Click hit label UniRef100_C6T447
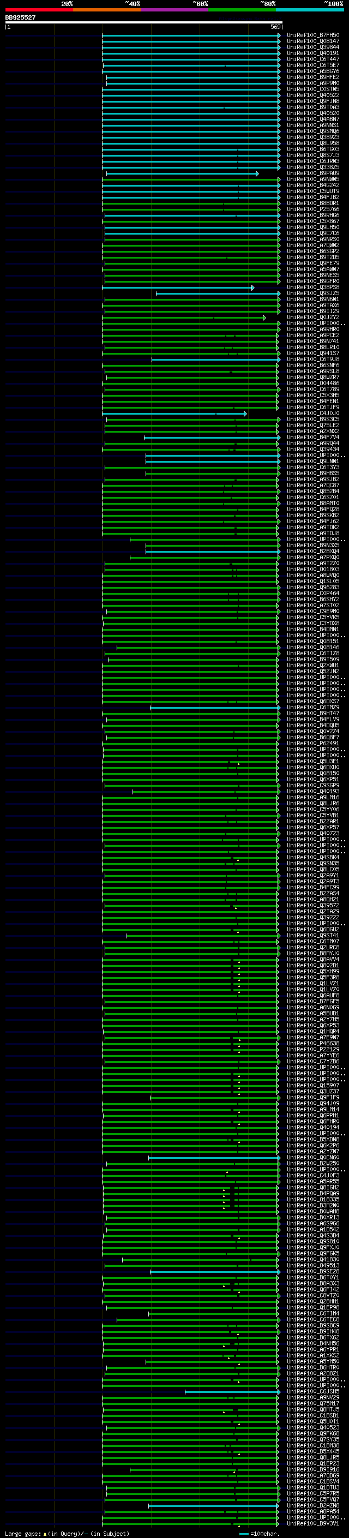The image size is (349, 1538). click(x=313, y=59)
